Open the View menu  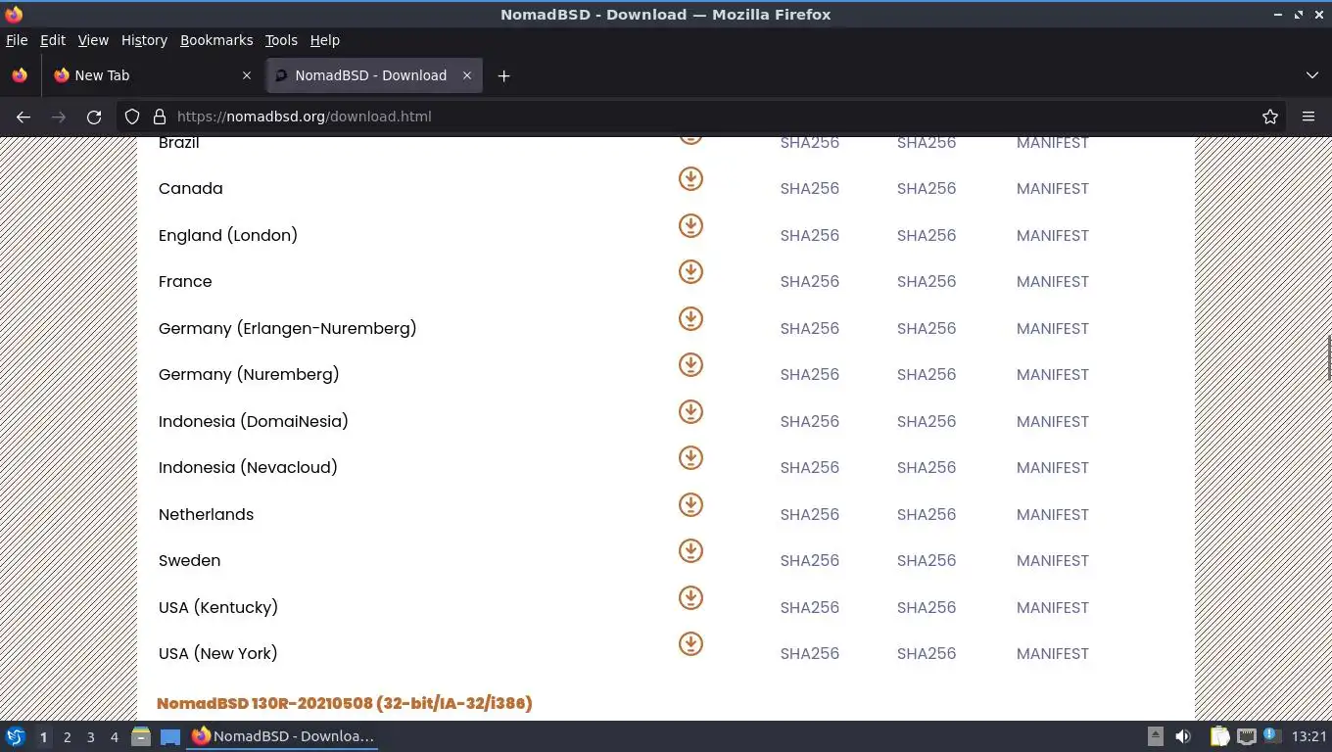pyautogui.click(x=93, y=40)
